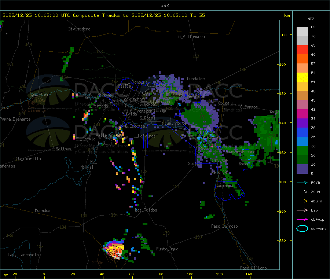Click the 140 km horizontal axis label
The image size is (330, 279).
(x=249, y=274)
